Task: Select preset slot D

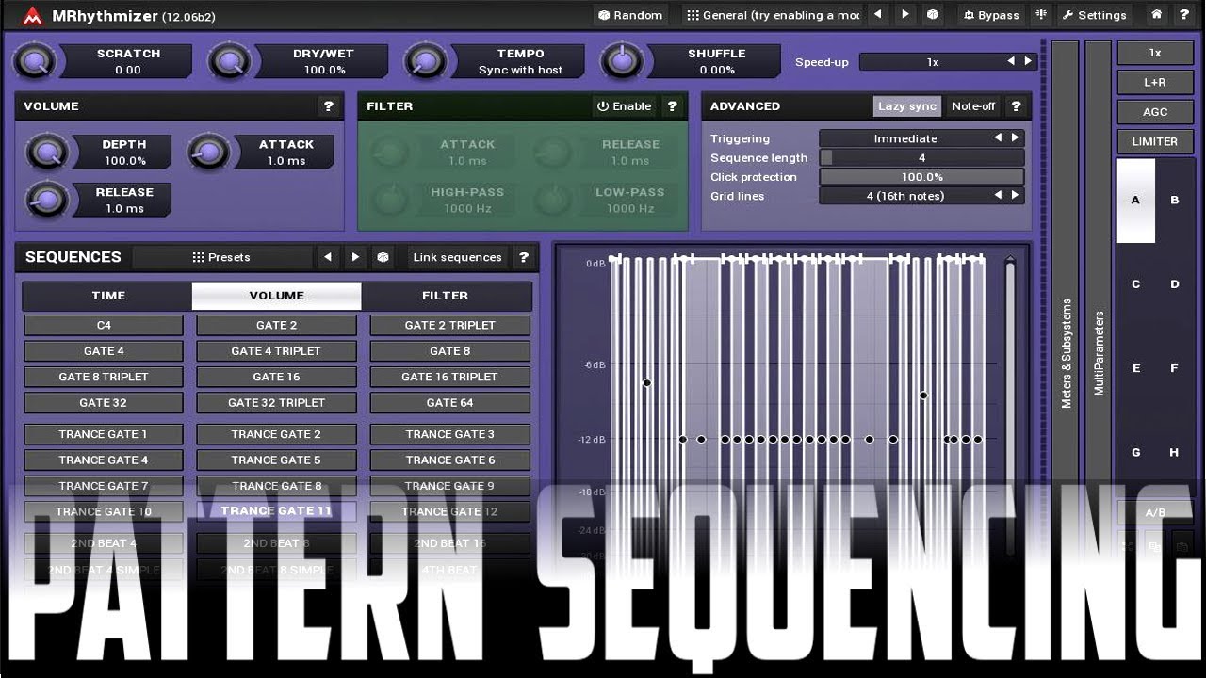Action: pos(1174,284)
